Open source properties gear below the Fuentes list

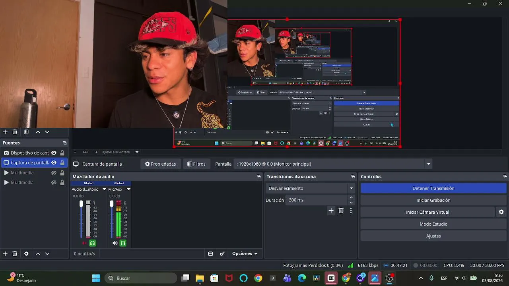(x=26, y=253)
